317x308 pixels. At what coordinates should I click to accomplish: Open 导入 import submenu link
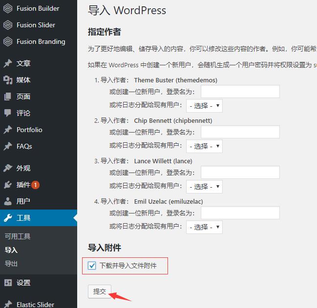coord(11,250)
